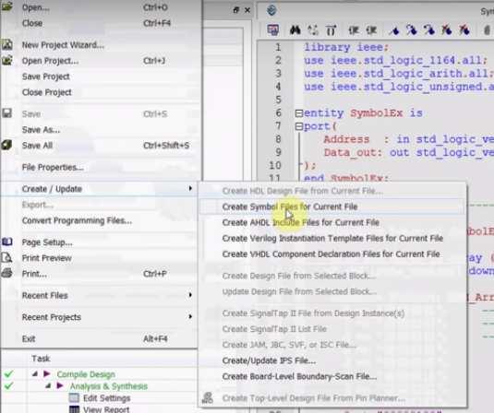Click the Print Preview magnifier icon
Viewport: 494px width, 413px height.
pos(7,257)
